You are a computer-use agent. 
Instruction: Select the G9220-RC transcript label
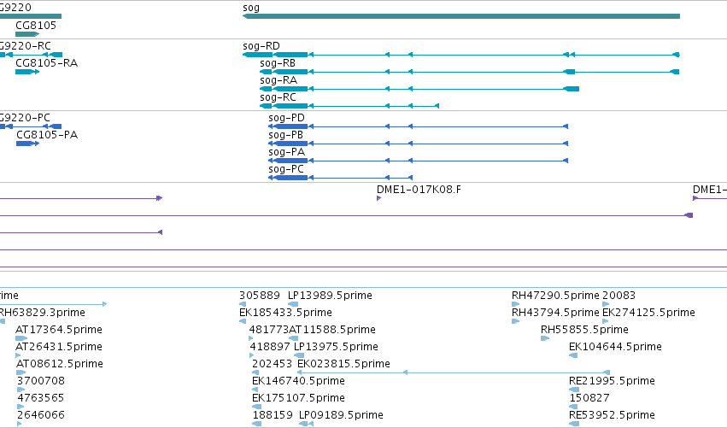(x=26, y=46)
